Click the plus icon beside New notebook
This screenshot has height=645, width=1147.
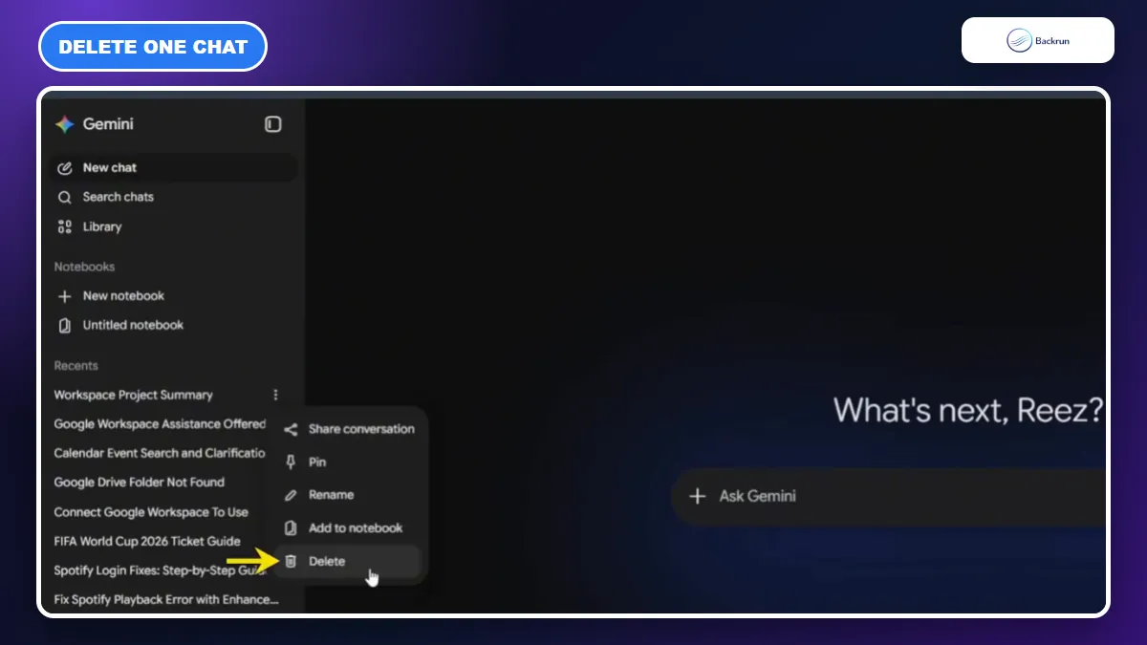tap(65, 296)
